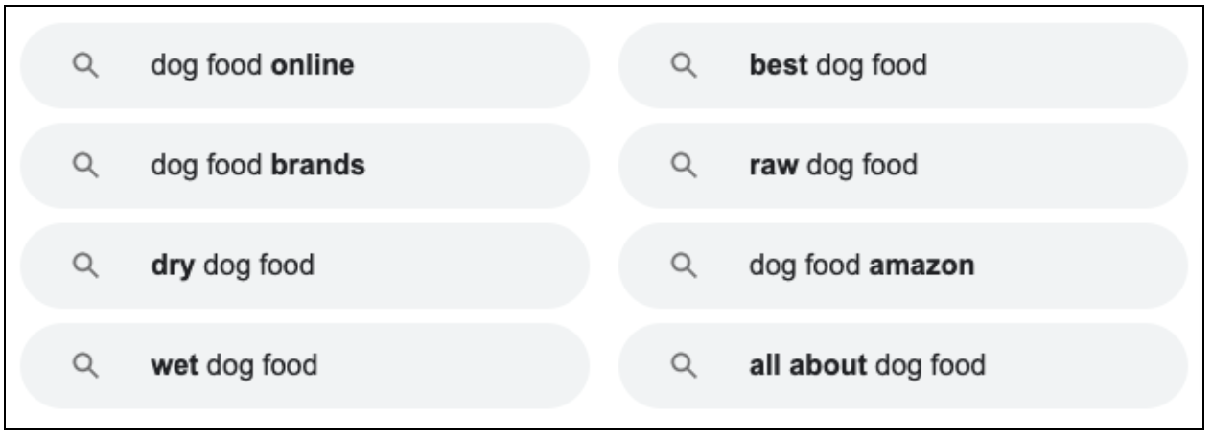
Task: Click search icon for 'dog food amazon'
Action: tap(683, 266)
